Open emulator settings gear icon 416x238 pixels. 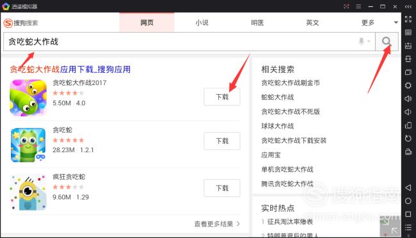coord(408,86)
